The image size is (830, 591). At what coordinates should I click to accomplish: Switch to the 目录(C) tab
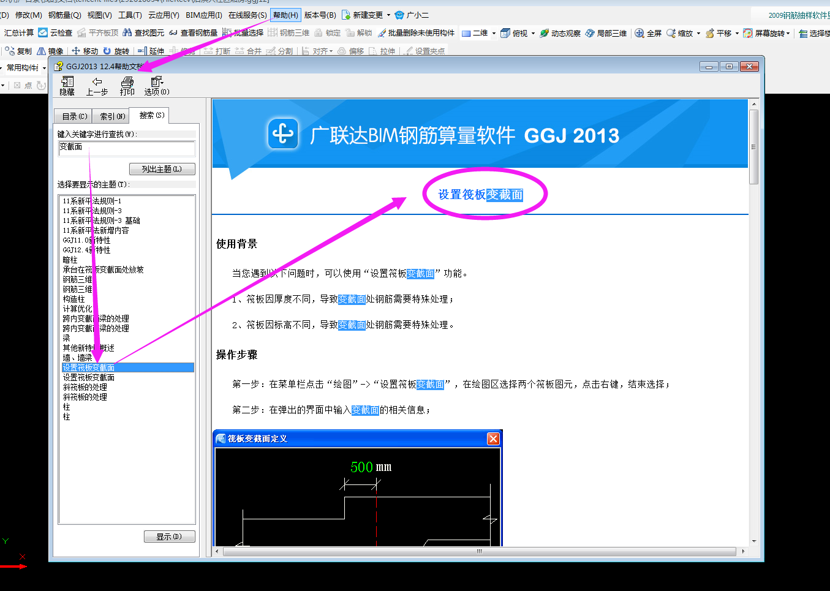(x=75, y=116)
